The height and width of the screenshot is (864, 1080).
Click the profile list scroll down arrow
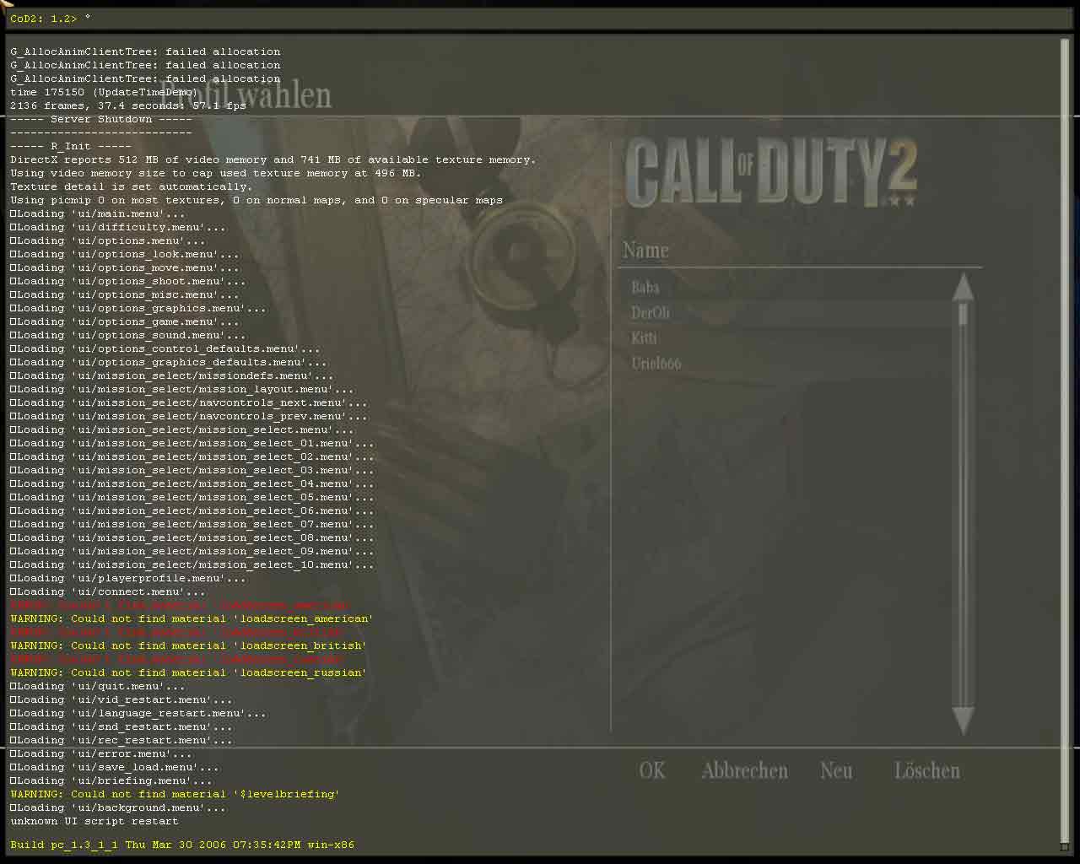[x=963, y=721]
